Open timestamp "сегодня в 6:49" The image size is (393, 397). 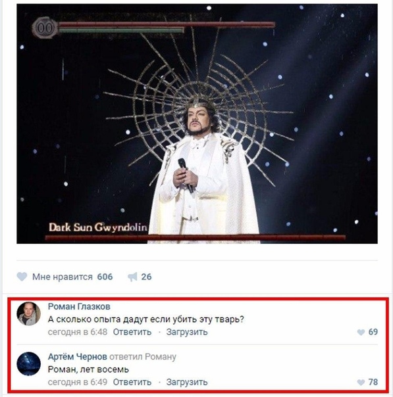[78, 382]
